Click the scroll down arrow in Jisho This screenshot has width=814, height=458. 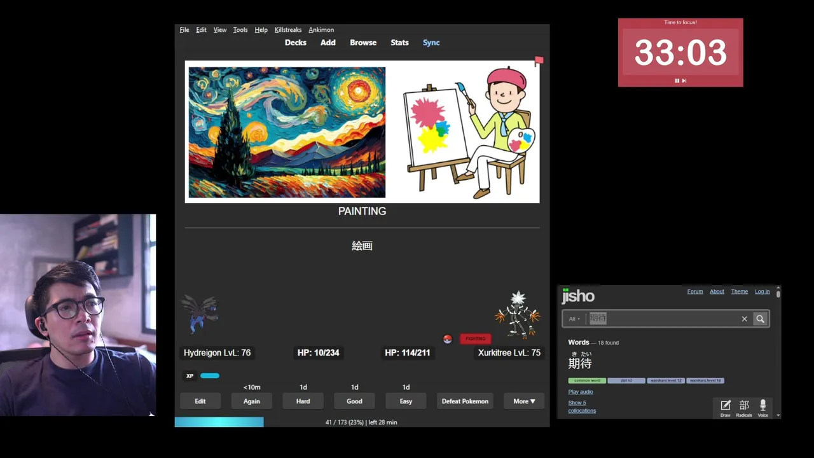(778, 415)
